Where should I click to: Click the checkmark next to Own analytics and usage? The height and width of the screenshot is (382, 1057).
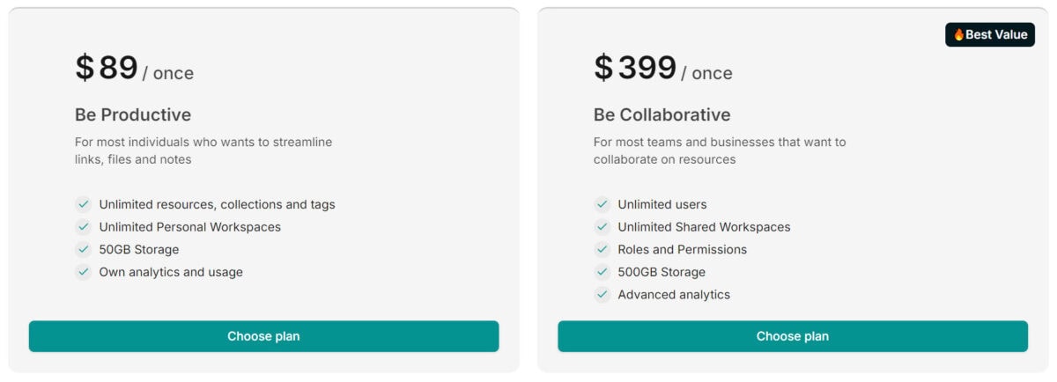point(84,272)
